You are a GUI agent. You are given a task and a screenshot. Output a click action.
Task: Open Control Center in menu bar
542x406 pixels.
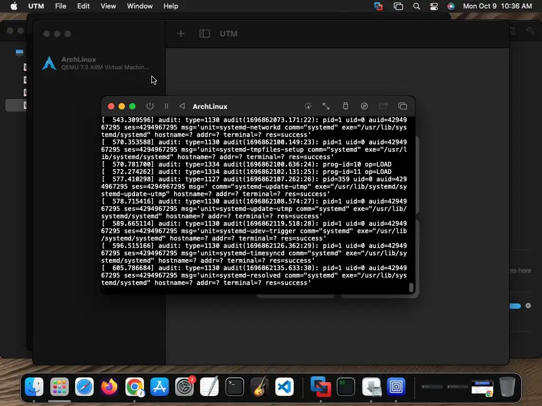click(x=434, y=6)
